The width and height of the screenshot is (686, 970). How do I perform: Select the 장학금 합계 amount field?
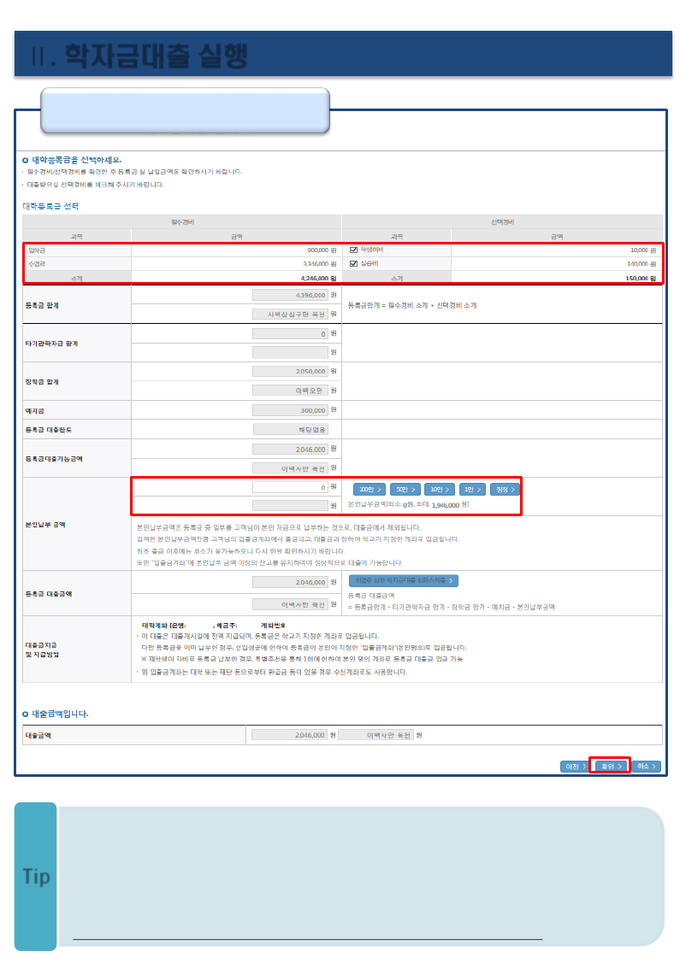point(290,372)
